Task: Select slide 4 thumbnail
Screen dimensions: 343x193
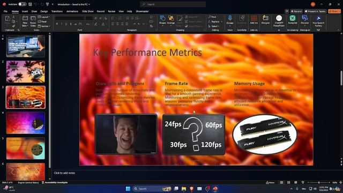Action: point(26,123)
